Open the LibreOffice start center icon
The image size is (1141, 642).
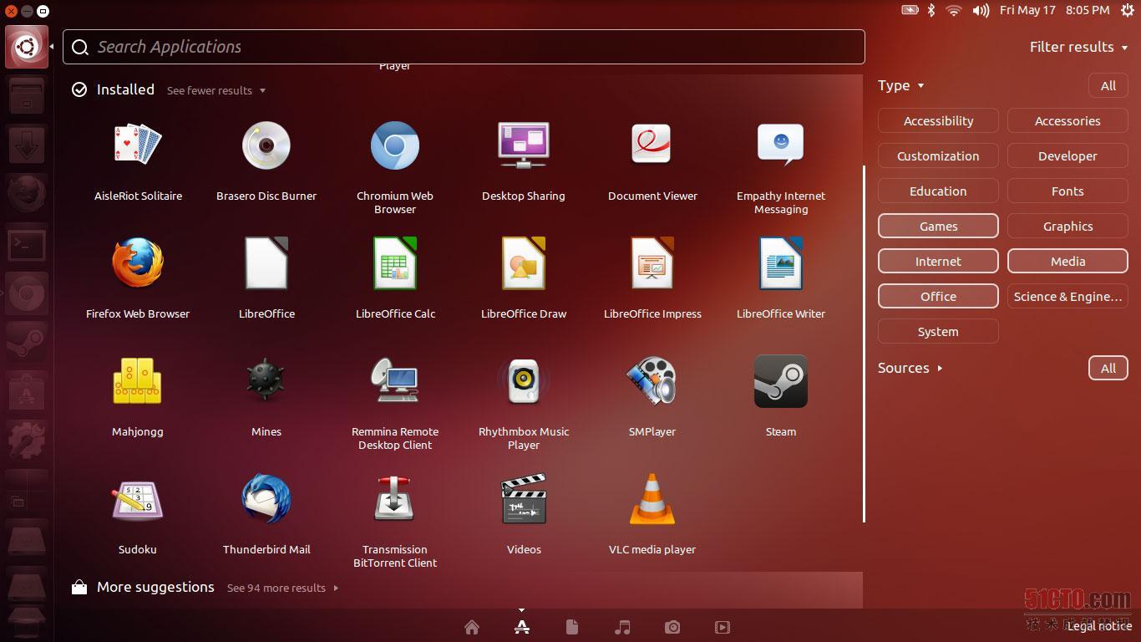click(266, 263)
